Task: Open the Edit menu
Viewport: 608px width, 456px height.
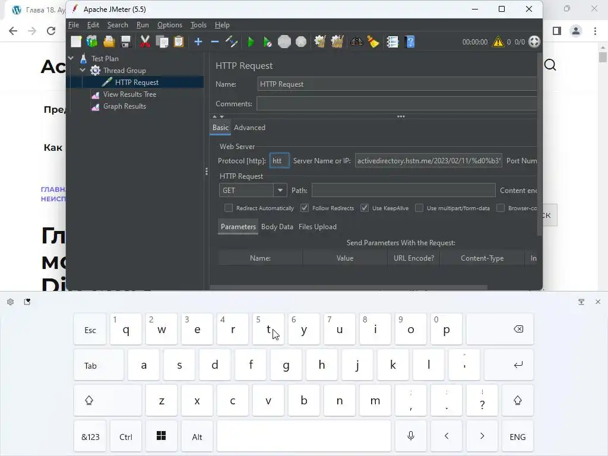Action: [93, 25]
